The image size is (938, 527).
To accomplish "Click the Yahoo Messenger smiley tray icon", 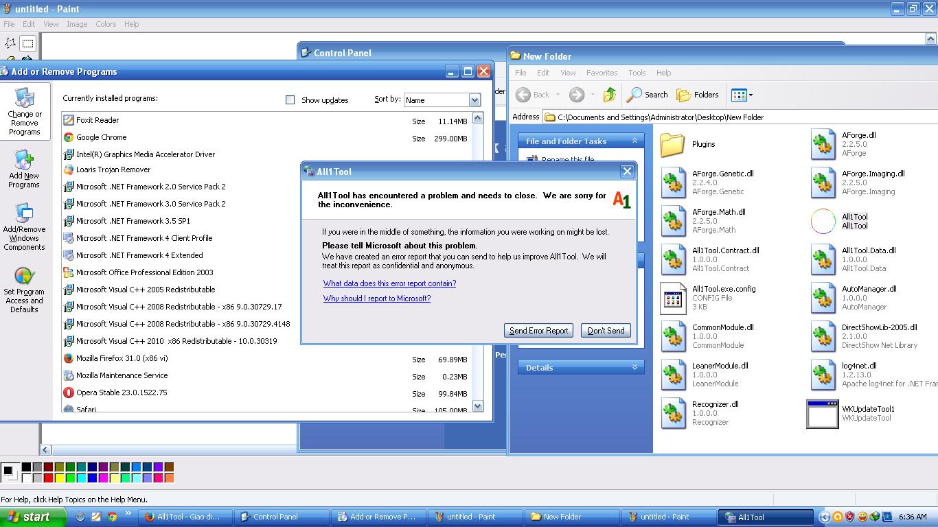I will point(862,517).
